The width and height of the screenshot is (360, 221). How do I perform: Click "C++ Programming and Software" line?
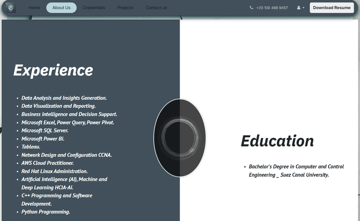tap(57, 196)
